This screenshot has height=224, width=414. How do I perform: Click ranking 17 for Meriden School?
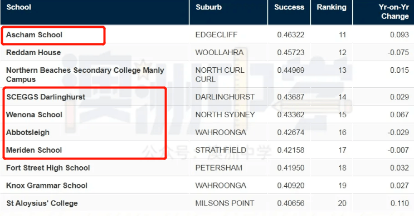coord(343,150)
